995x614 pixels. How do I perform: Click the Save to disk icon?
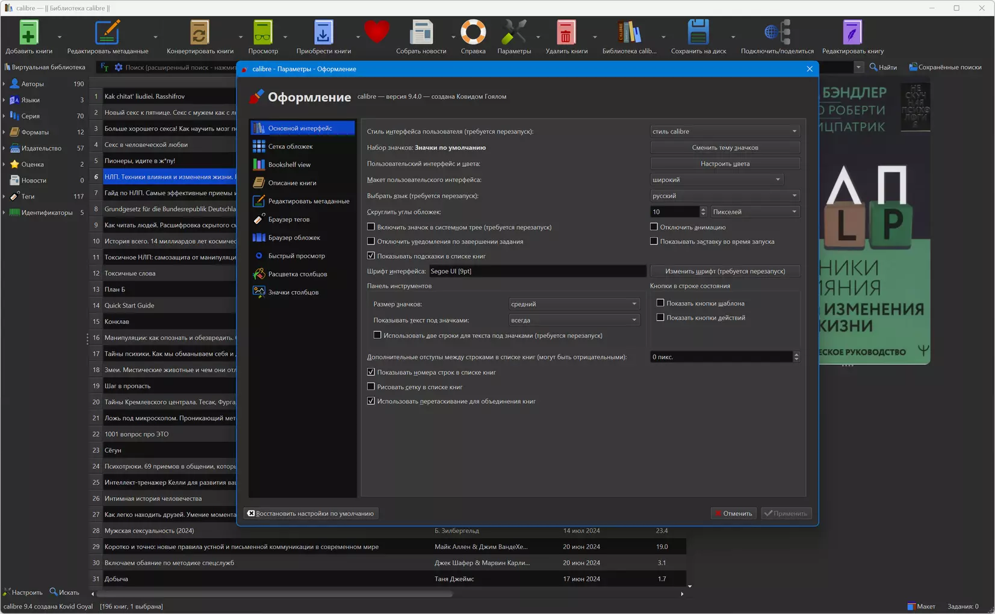coord(698,33)
